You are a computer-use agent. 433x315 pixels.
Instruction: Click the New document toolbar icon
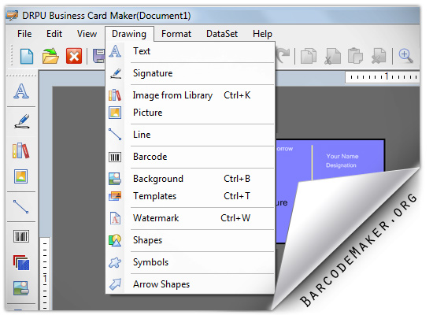coord(27,56)
